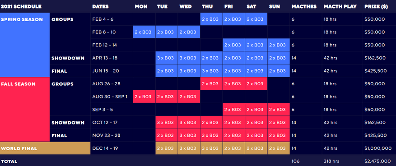Click the MACTH PLAY column header
Image resolution: width=396 pixels, height=166 pixels.
340,7
